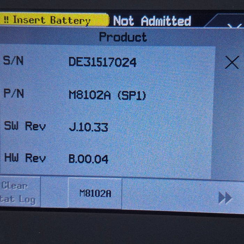Screen dimensions: 244x244
Task: Click the S/N label
Action: [13, 61]
